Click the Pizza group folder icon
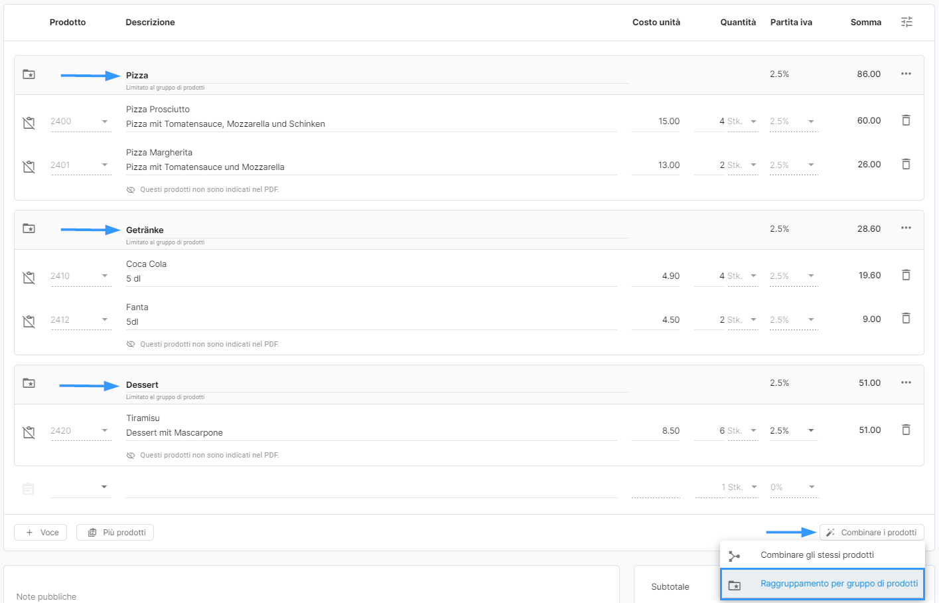This screenshot has width=939, height=603. (29, 74)
